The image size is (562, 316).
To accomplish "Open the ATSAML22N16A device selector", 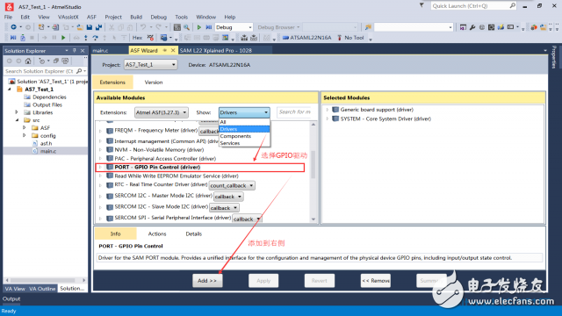I will click(x=306, y=38).
